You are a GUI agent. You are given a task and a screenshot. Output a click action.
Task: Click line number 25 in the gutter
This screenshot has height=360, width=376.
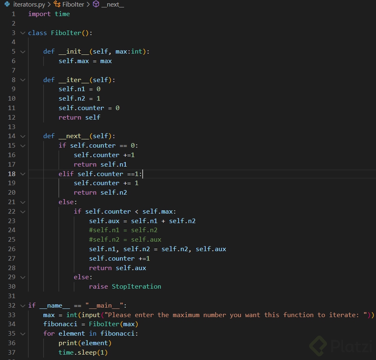12,239
